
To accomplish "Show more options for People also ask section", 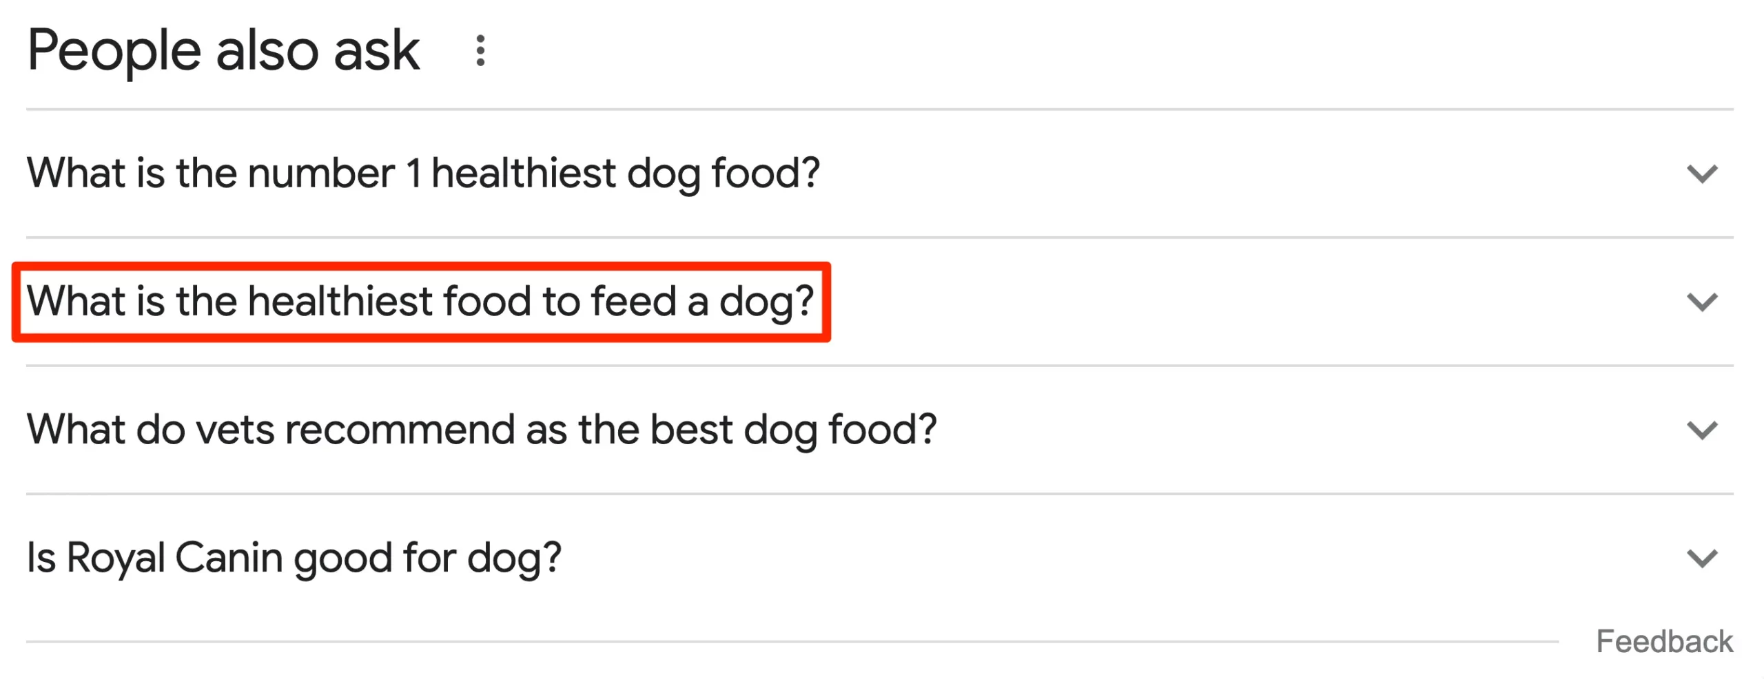I will coord(480,51).
